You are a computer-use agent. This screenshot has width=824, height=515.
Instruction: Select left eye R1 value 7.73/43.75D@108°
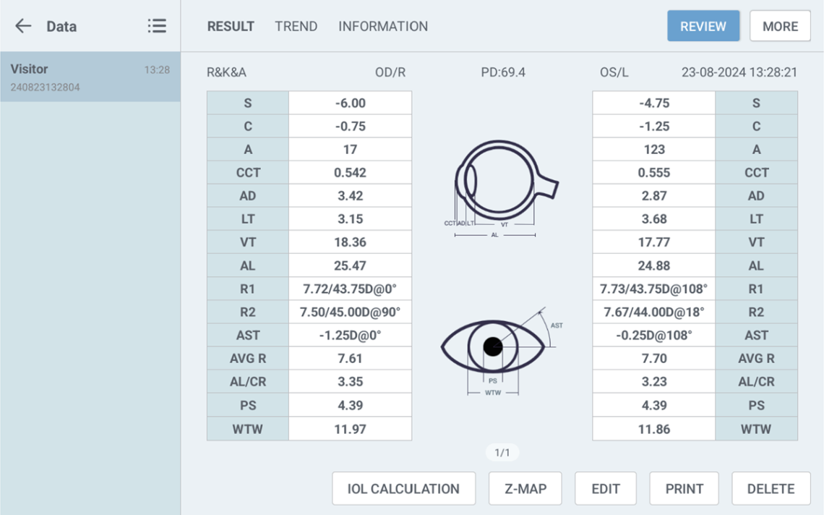click(653, 289)
